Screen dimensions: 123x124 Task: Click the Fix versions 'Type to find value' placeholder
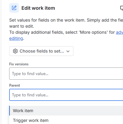pyautogui.click(x=30, y=74)
